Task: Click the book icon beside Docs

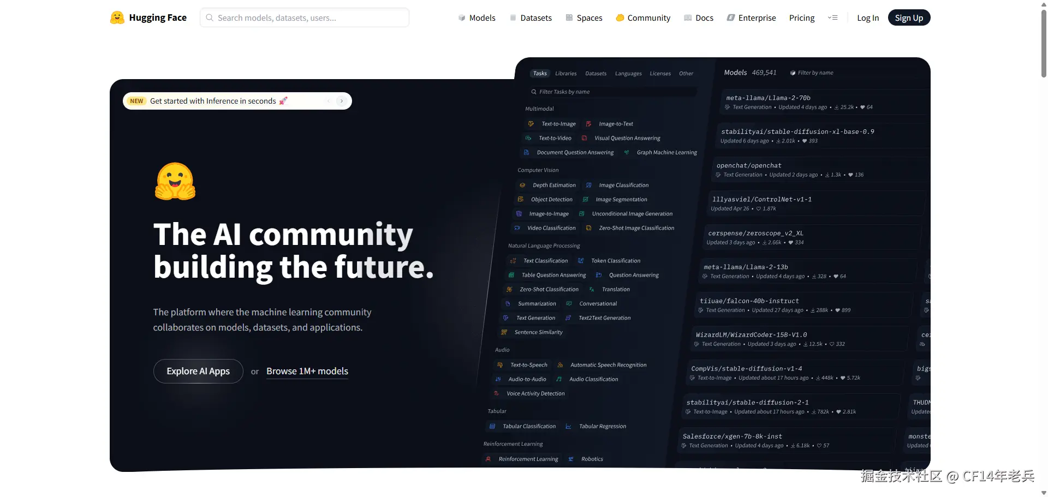Action: (688, 18)
